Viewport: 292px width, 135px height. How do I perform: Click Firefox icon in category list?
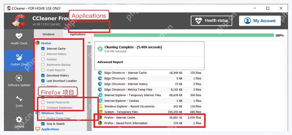click(38, 43)
